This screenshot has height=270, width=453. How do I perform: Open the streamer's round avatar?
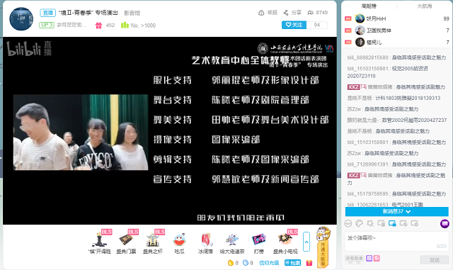click(21, 19)
